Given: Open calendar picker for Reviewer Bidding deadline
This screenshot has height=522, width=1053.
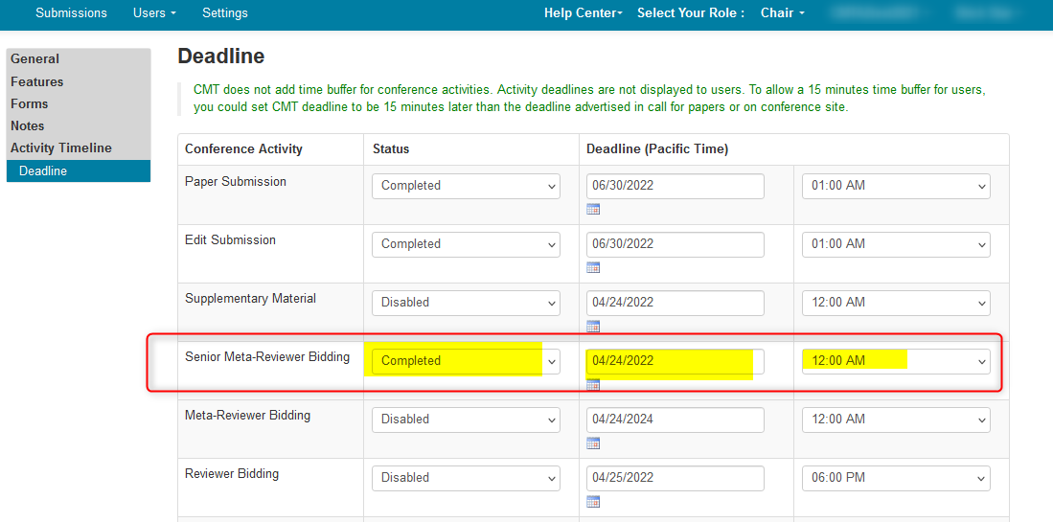Looking at the screenshot, I should [593, 501].
